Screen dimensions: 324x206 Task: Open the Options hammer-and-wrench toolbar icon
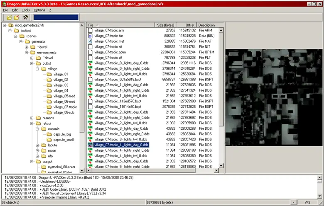click(x=25, y=17)
